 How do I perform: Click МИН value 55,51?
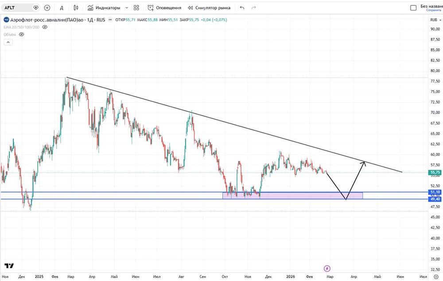click(173, 20)
